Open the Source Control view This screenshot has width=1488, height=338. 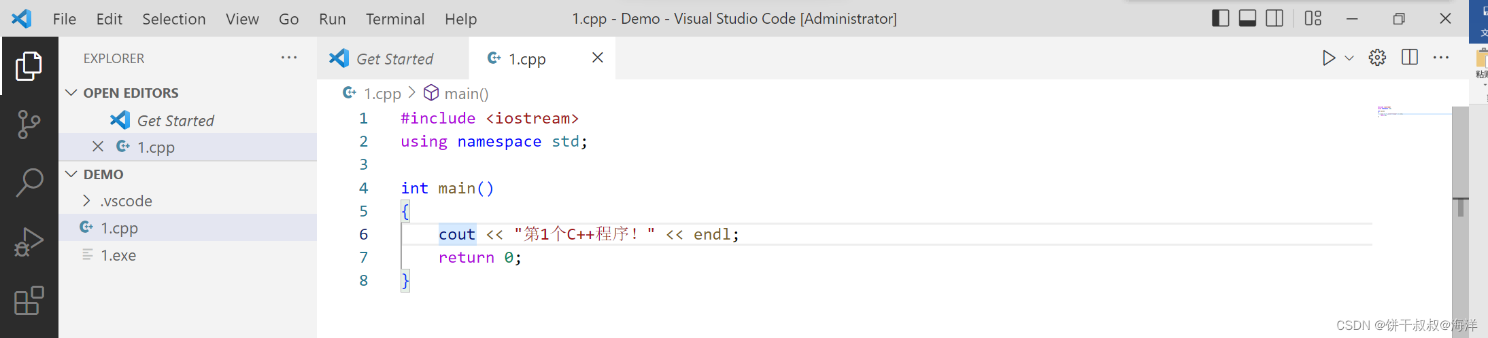click(x=29, y=125)
